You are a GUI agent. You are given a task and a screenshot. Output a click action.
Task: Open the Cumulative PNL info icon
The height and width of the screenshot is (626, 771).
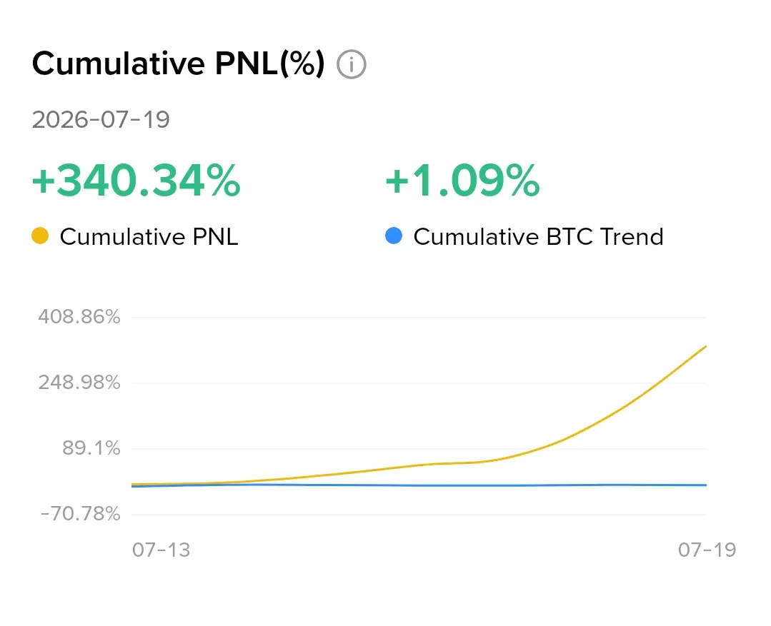(x=351, y=64)
